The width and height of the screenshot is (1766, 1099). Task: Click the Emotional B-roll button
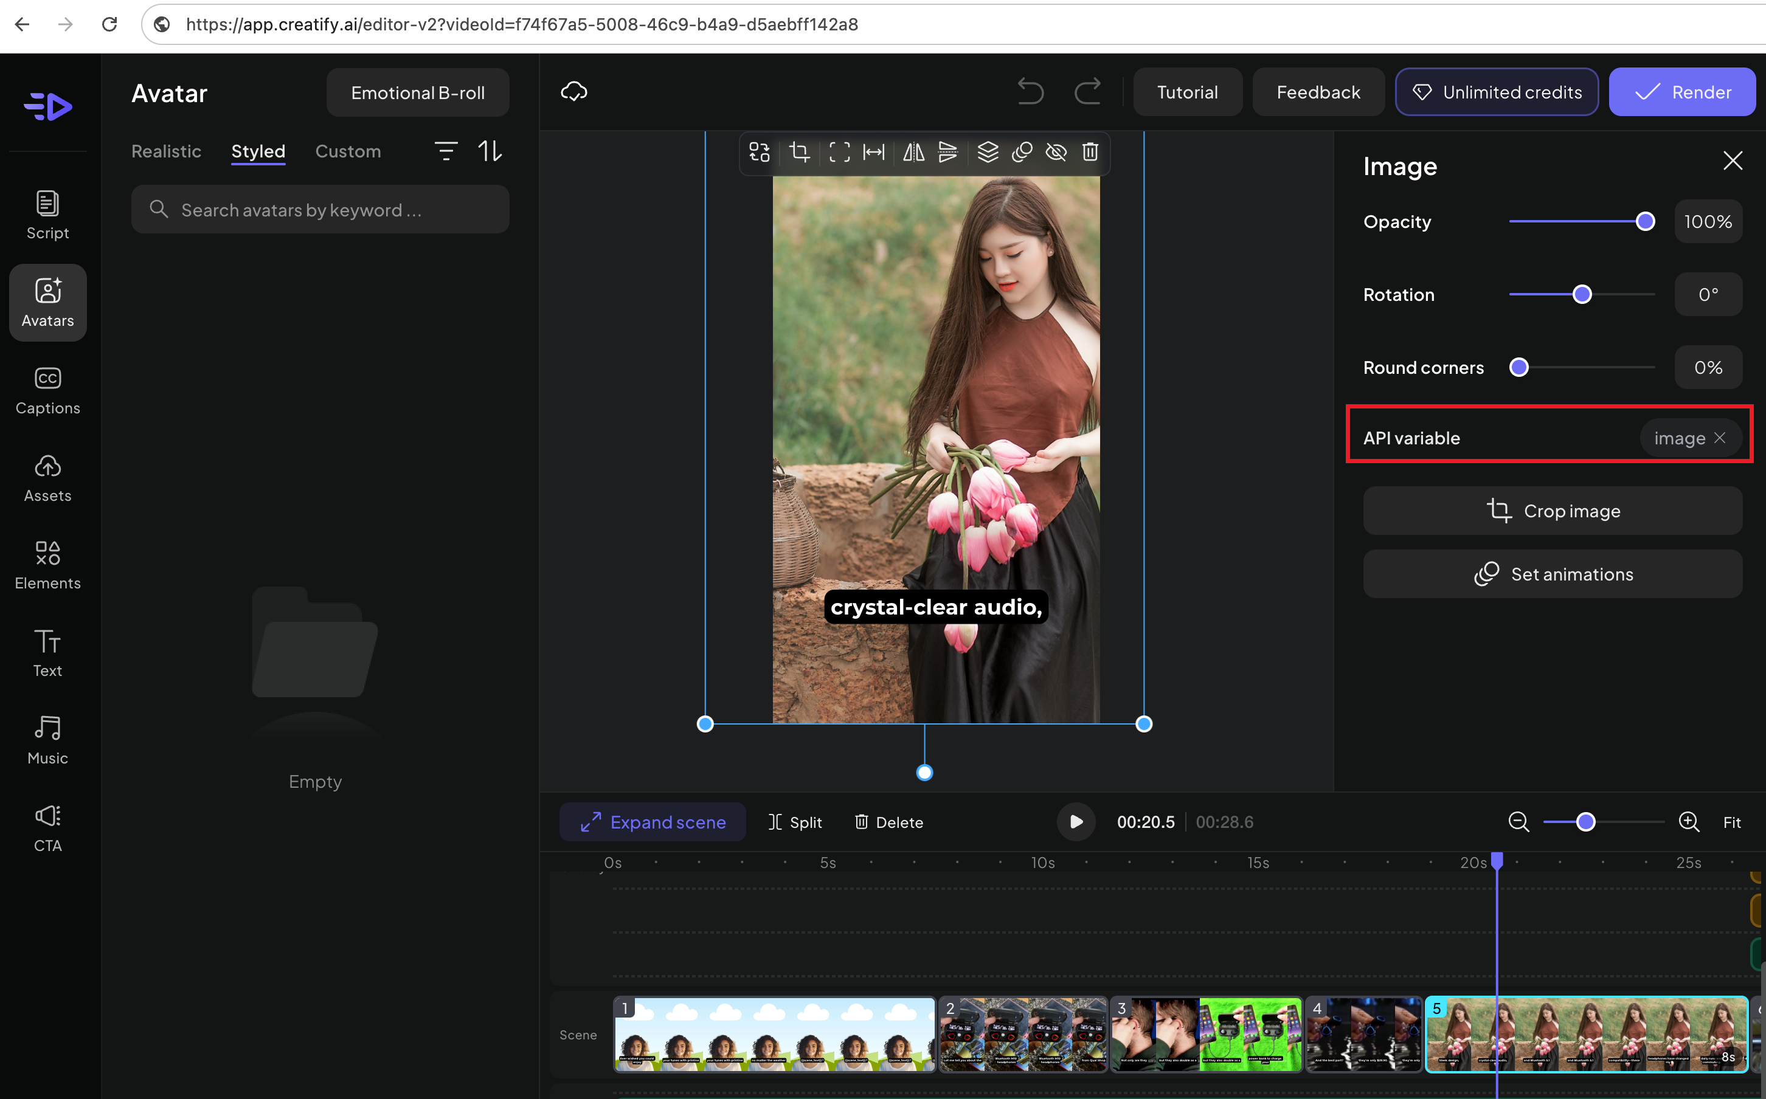pyautogui.click(x=417, y=93)
